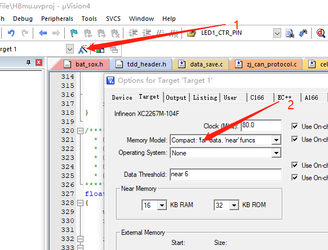Click the incremental find binoculars icon

click(303, 33)
